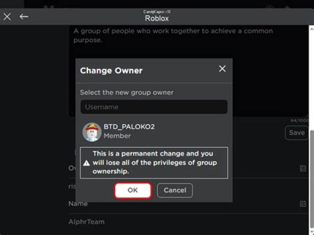Click the Username input field
This screenshot has width=314, height=235.
[x=154, y=107]
